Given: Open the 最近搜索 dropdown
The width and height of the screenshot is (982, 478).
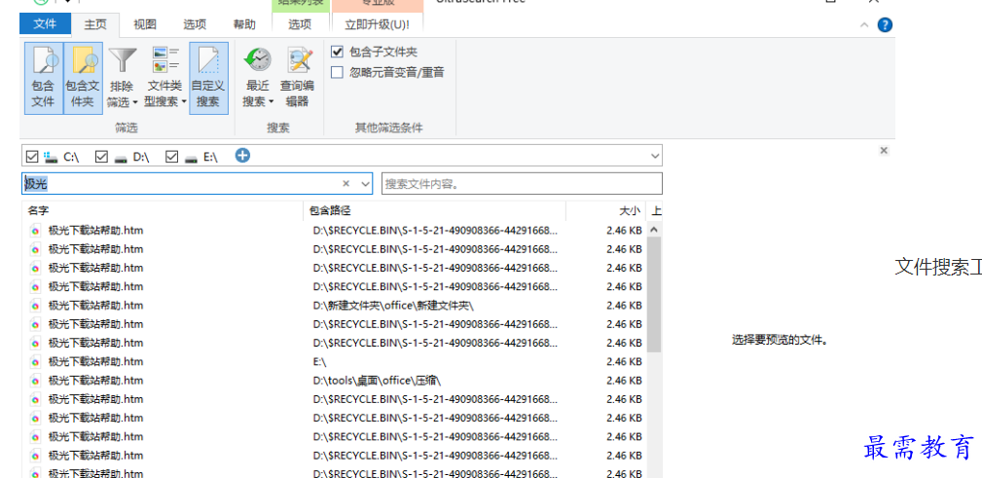Looking at the screenshot, I should pyautogui.click(x=258, y=78).
